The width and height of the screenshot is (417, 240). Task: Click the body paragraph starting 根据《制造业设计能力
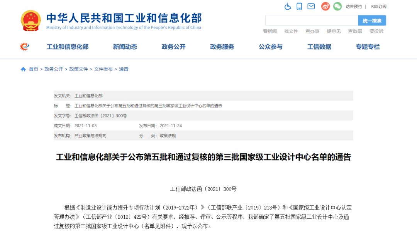pyautogui.click(x=203, y=217)
